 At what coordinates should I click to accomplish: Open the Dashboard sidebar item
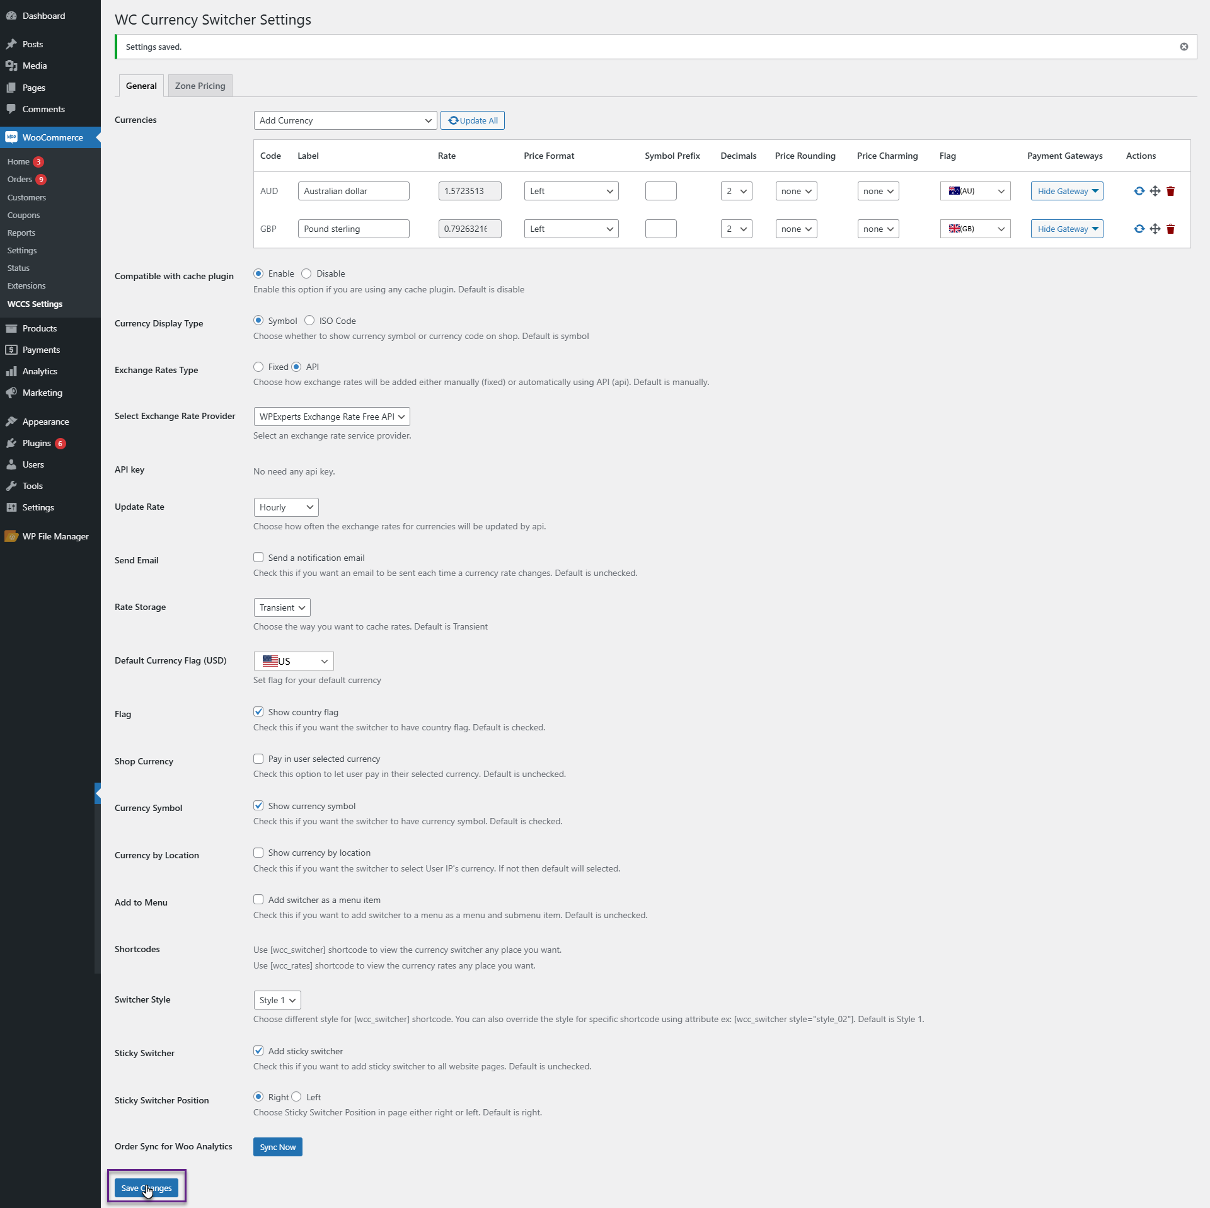click(50, 16)
